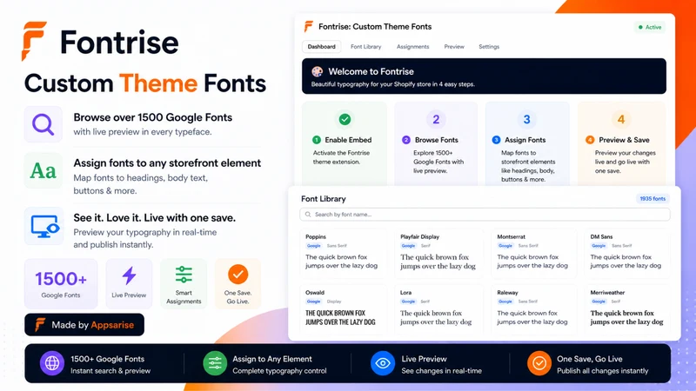Click the large Fontrise F logo

coord(34,41)
